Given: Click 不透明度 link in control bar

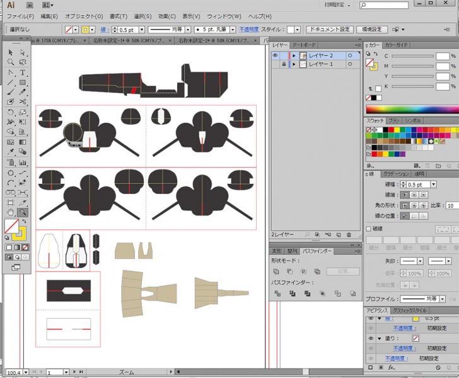Looking at the screenshot, I should click(249, 30).
